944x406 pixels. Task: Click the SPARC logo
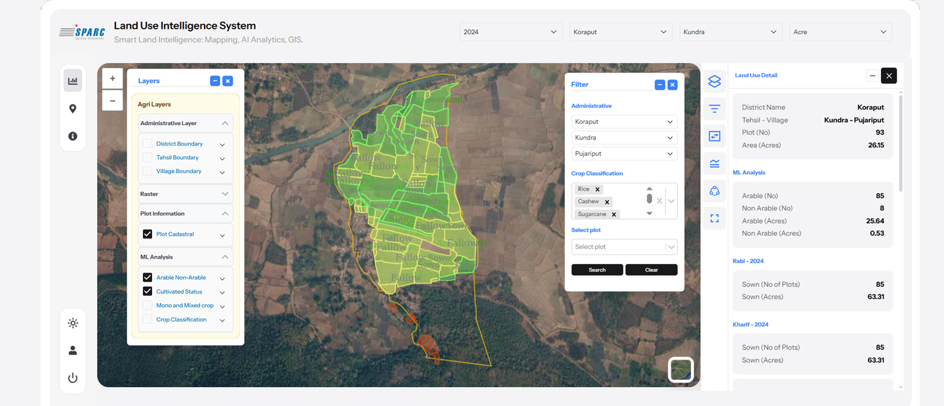[x=82, y=31]
